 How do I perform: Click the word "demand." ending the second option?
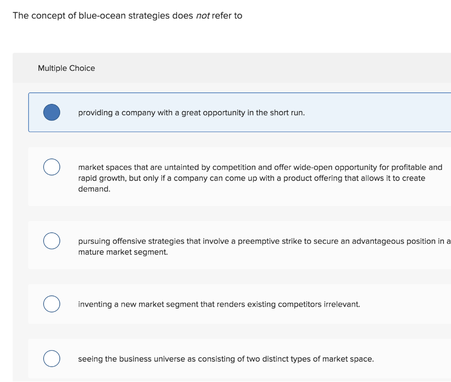(x=94, y=189)
